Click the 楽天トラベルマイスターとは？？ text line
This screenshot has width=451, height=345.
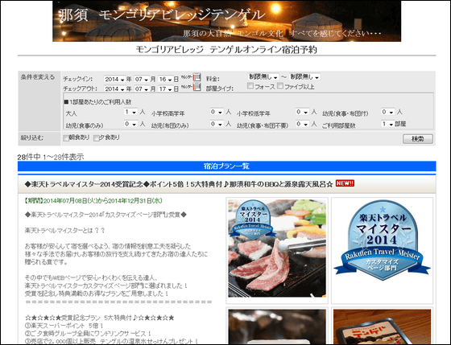(x=65, y=230)
